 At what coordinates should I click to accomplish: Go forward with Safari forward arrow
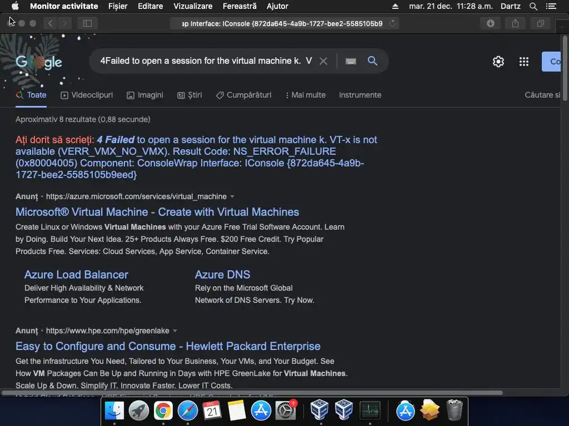[64, 23]
